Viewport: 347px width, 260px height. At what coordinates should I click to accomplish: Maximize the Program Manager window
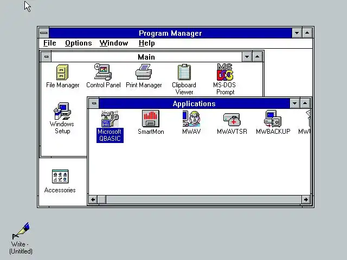307,33
